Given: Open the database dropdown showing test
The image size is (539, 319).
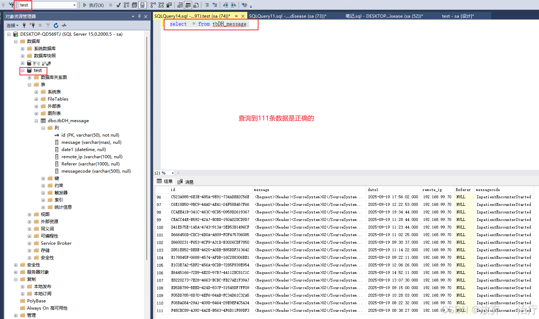Looking at the screenshot, I should [x=75, y=5].
